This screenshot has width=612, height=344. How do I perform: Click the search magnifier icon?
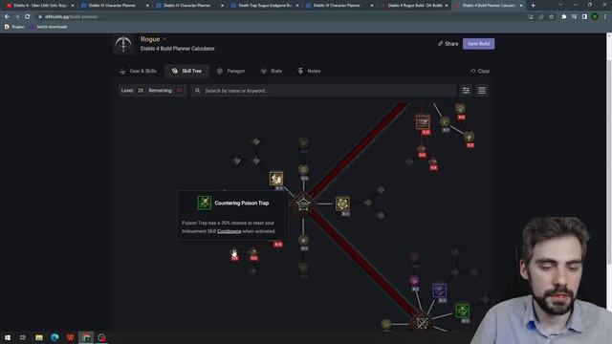click(198, 91)
